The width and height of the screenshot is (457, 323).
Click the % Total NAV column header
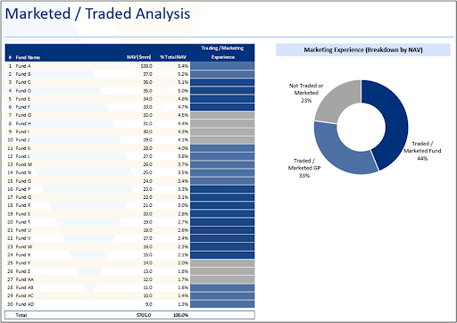173,57
